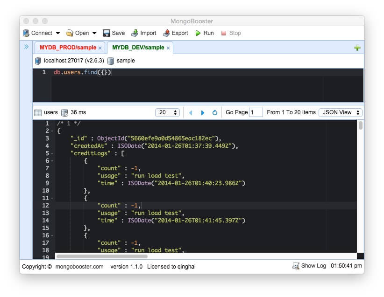384x297 pixels.
Task: Open the Connect dropdown arrow
Action: [58, 33]
